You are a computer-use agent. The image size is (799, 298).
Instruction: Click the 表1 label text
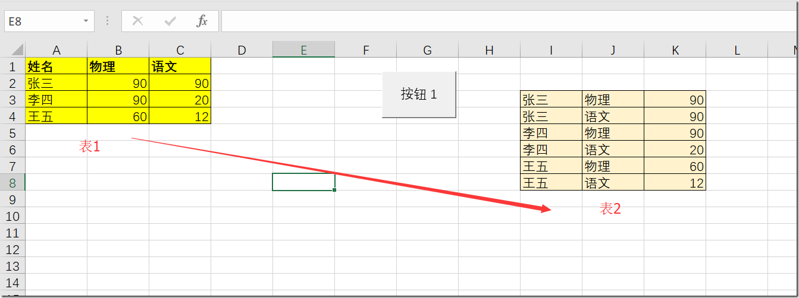(90, 147)
